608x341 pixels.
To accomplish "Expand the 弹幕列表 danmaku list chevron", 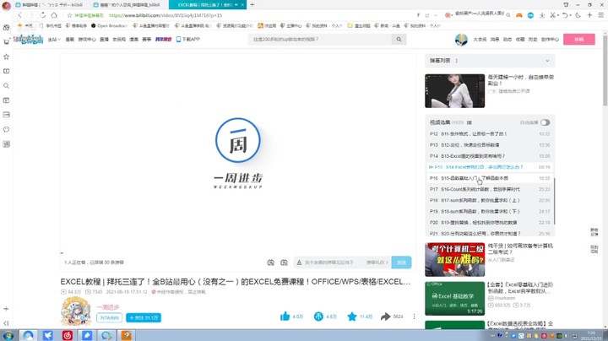I will [547, 61].
